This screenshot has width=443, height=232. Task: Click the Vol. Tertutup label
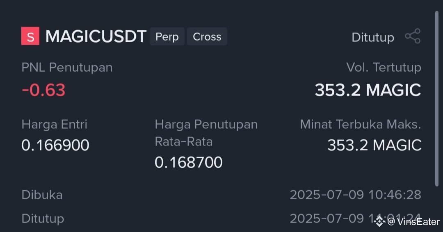click(x=384, y=68)
